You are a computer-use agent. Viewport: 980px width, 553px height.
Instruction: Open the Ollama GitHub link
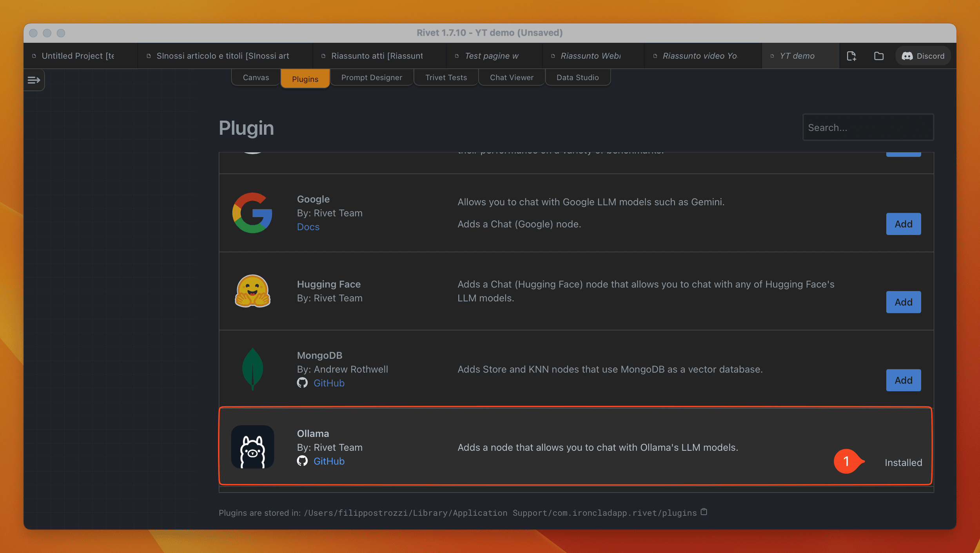[329, 461]
